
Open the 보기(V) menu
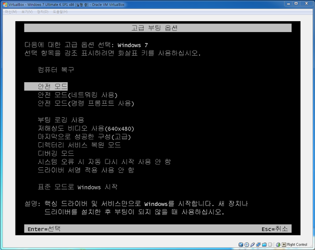27,12
